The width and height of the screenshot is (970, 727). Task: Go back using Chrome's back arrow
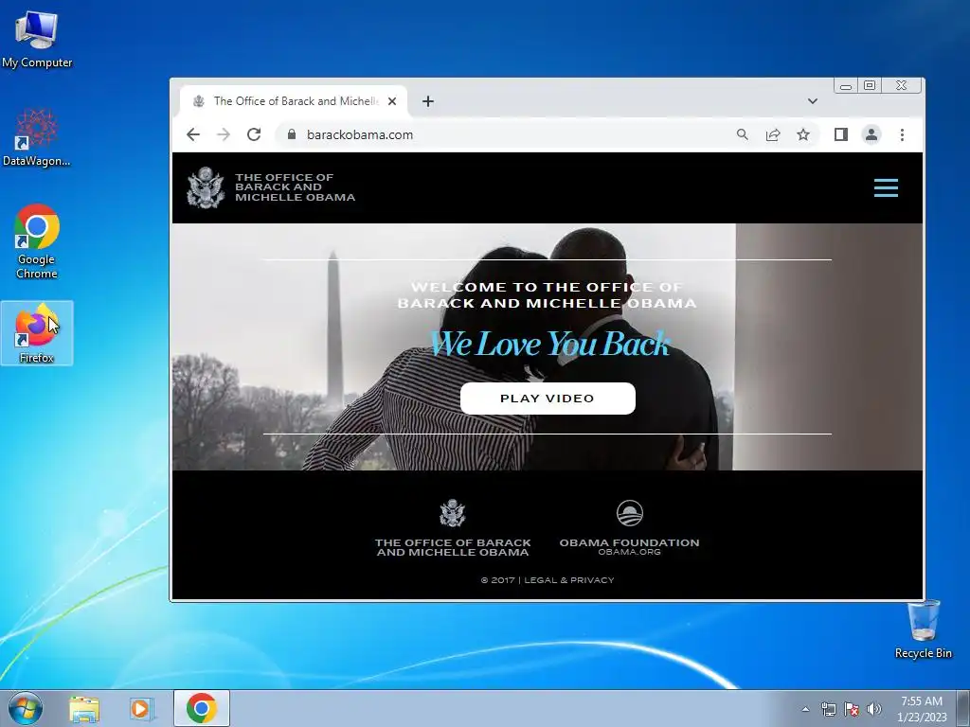click(193, 134)
